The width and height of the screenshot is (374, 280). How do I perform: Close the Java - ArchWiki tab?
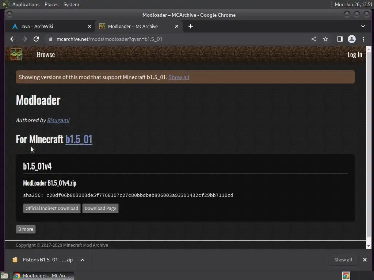[89, 26]
